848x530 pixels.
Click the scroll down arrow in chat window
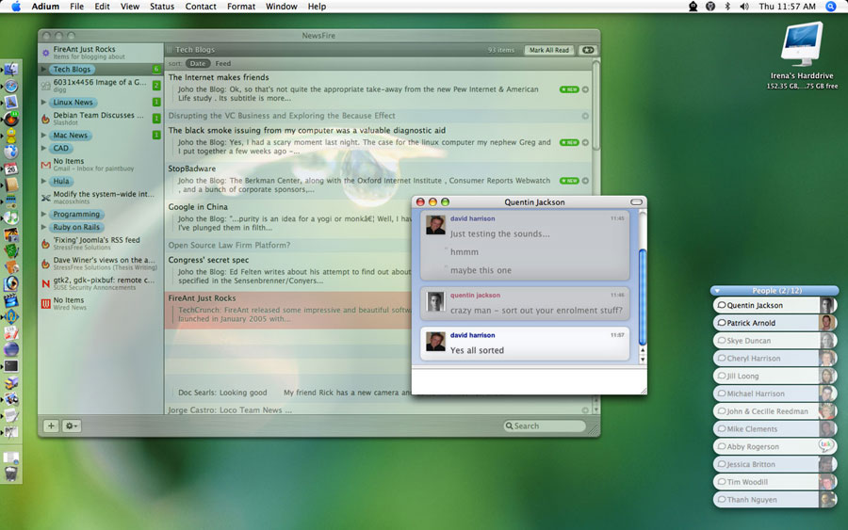pos(643,360)
